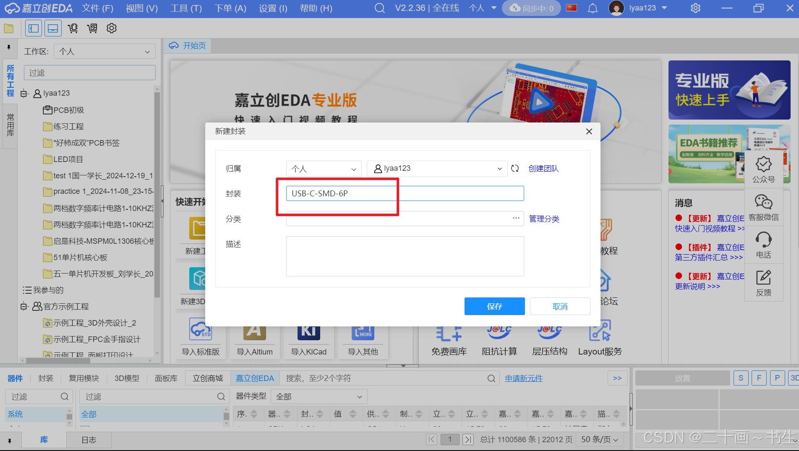The height and width of the screenshot is (451, 799).
Task: Open the 下单 (A) menu
Action: [x=230, y=8]
